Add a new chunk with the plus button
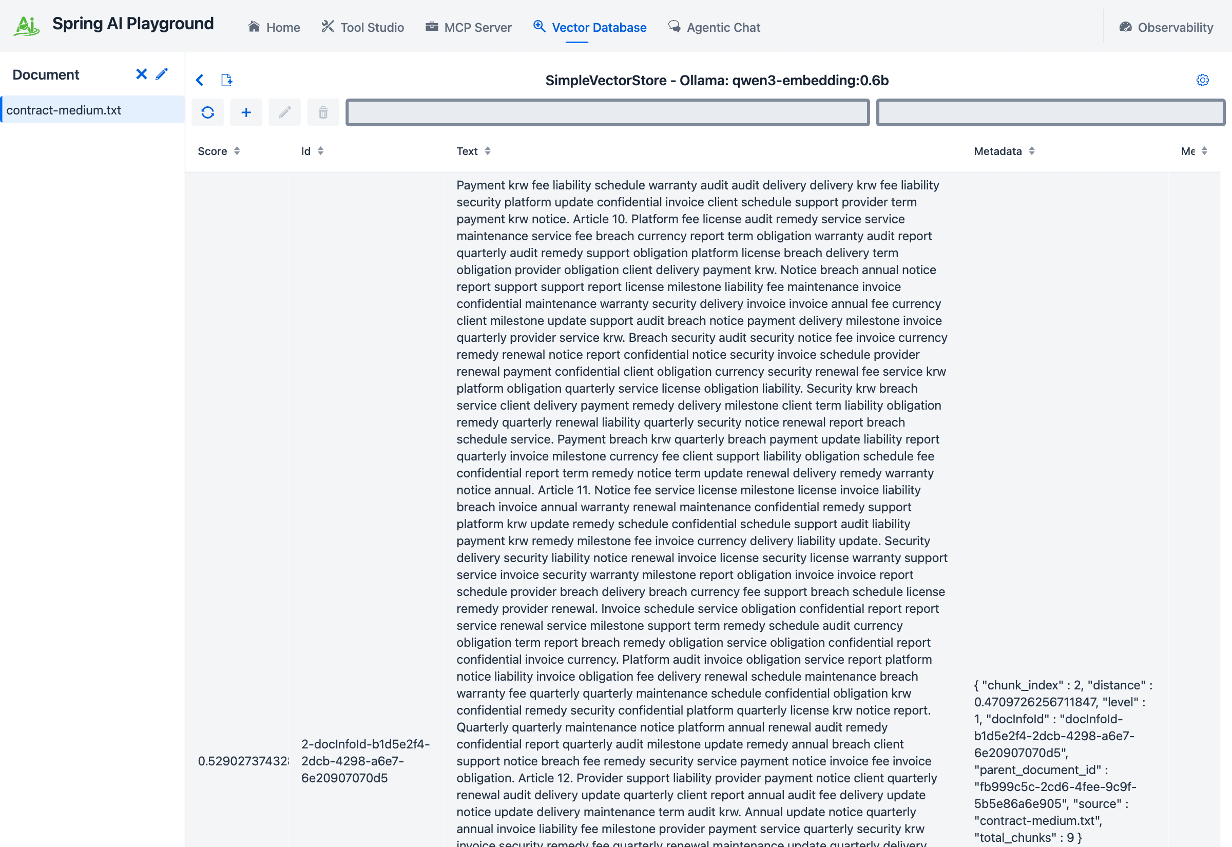The image size is (1232, 847). pos(246,112)
